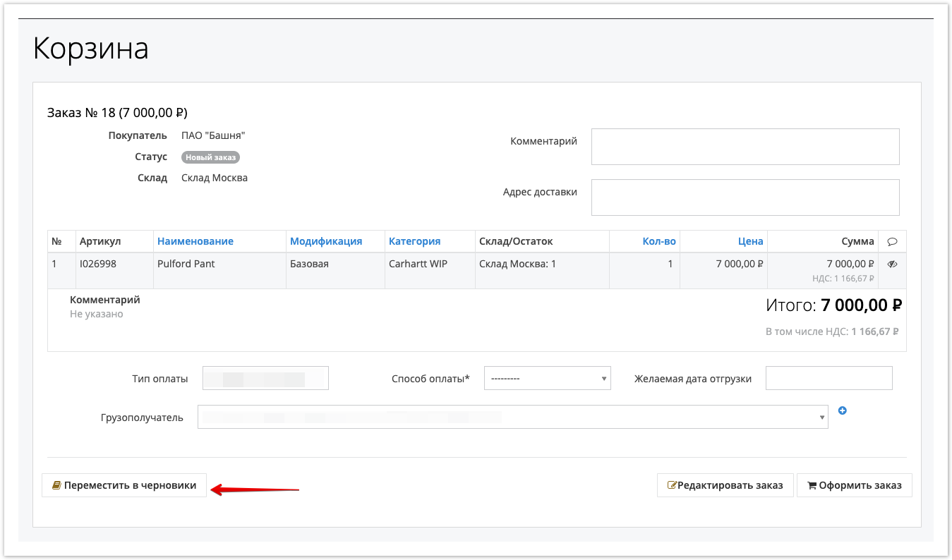This screenshot has width=952, height=560.
Task: Sort by the Цена column header
Action: (751, 241)
